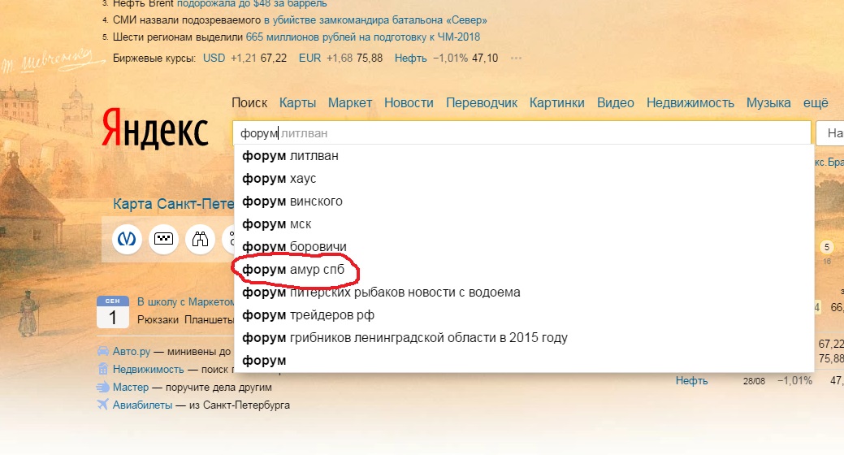This screenshot has width=844, height=455.
Task: Select suggestion 'форум амур спб'
Action: pyautogui.click(x=293, y=269)
